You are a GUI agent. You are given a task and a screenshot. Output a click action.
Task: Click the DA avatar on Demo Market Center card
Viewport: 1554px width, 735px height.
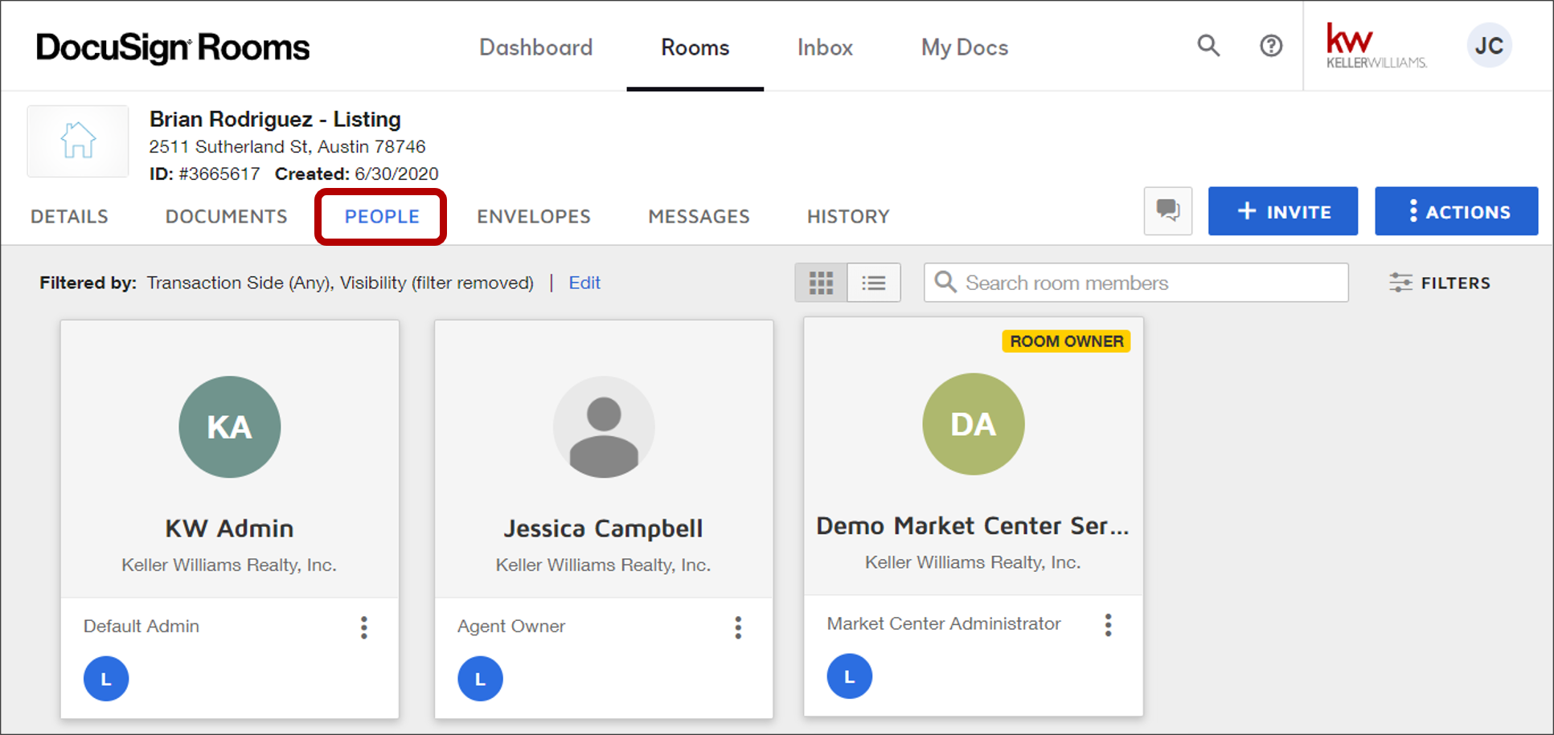pos(974,424)
